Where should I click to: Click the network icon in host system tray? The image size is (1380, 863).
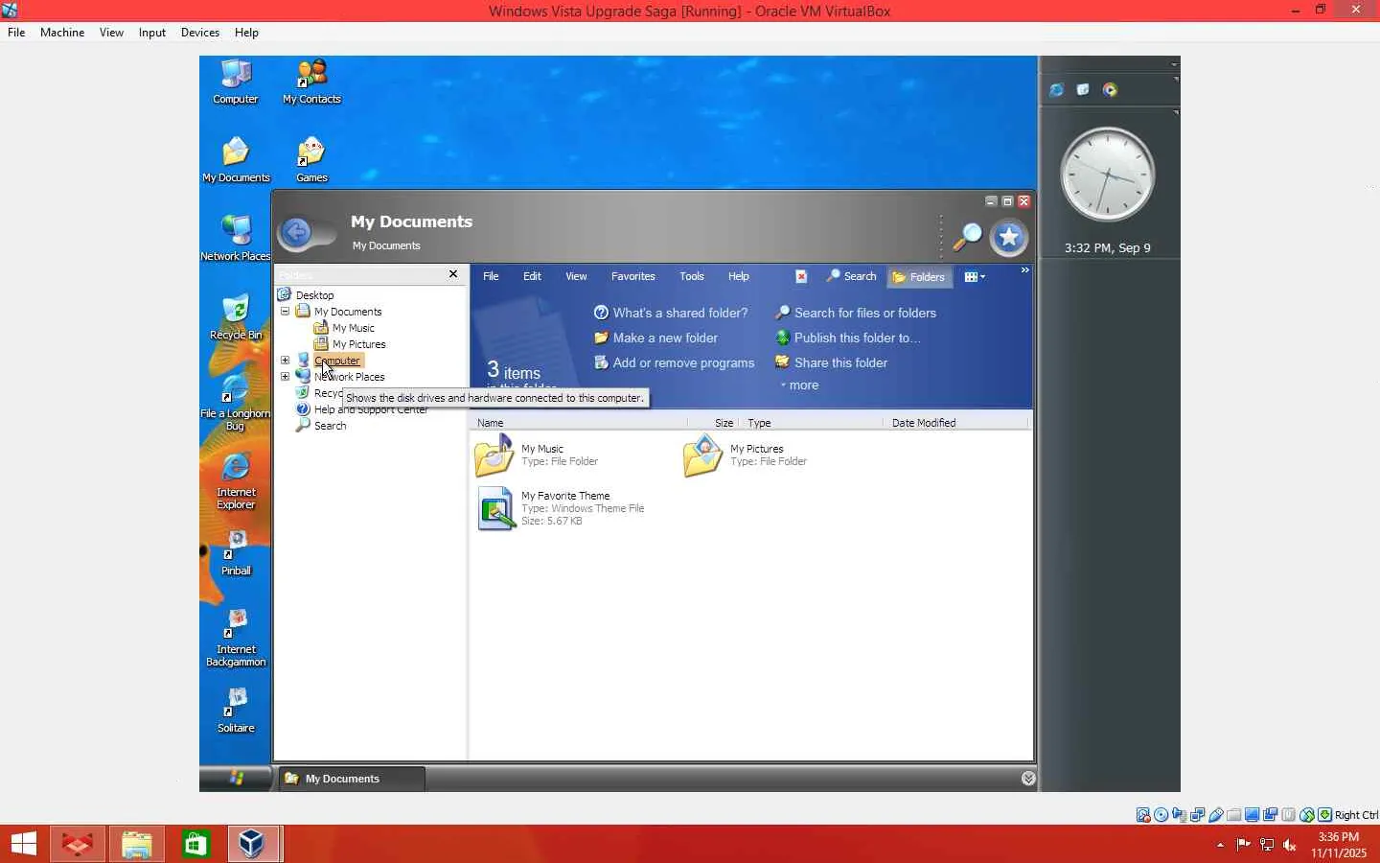1267,845
